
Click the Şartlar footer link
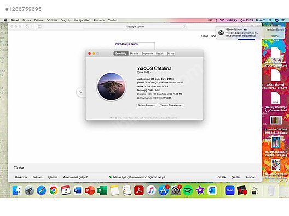236,177
